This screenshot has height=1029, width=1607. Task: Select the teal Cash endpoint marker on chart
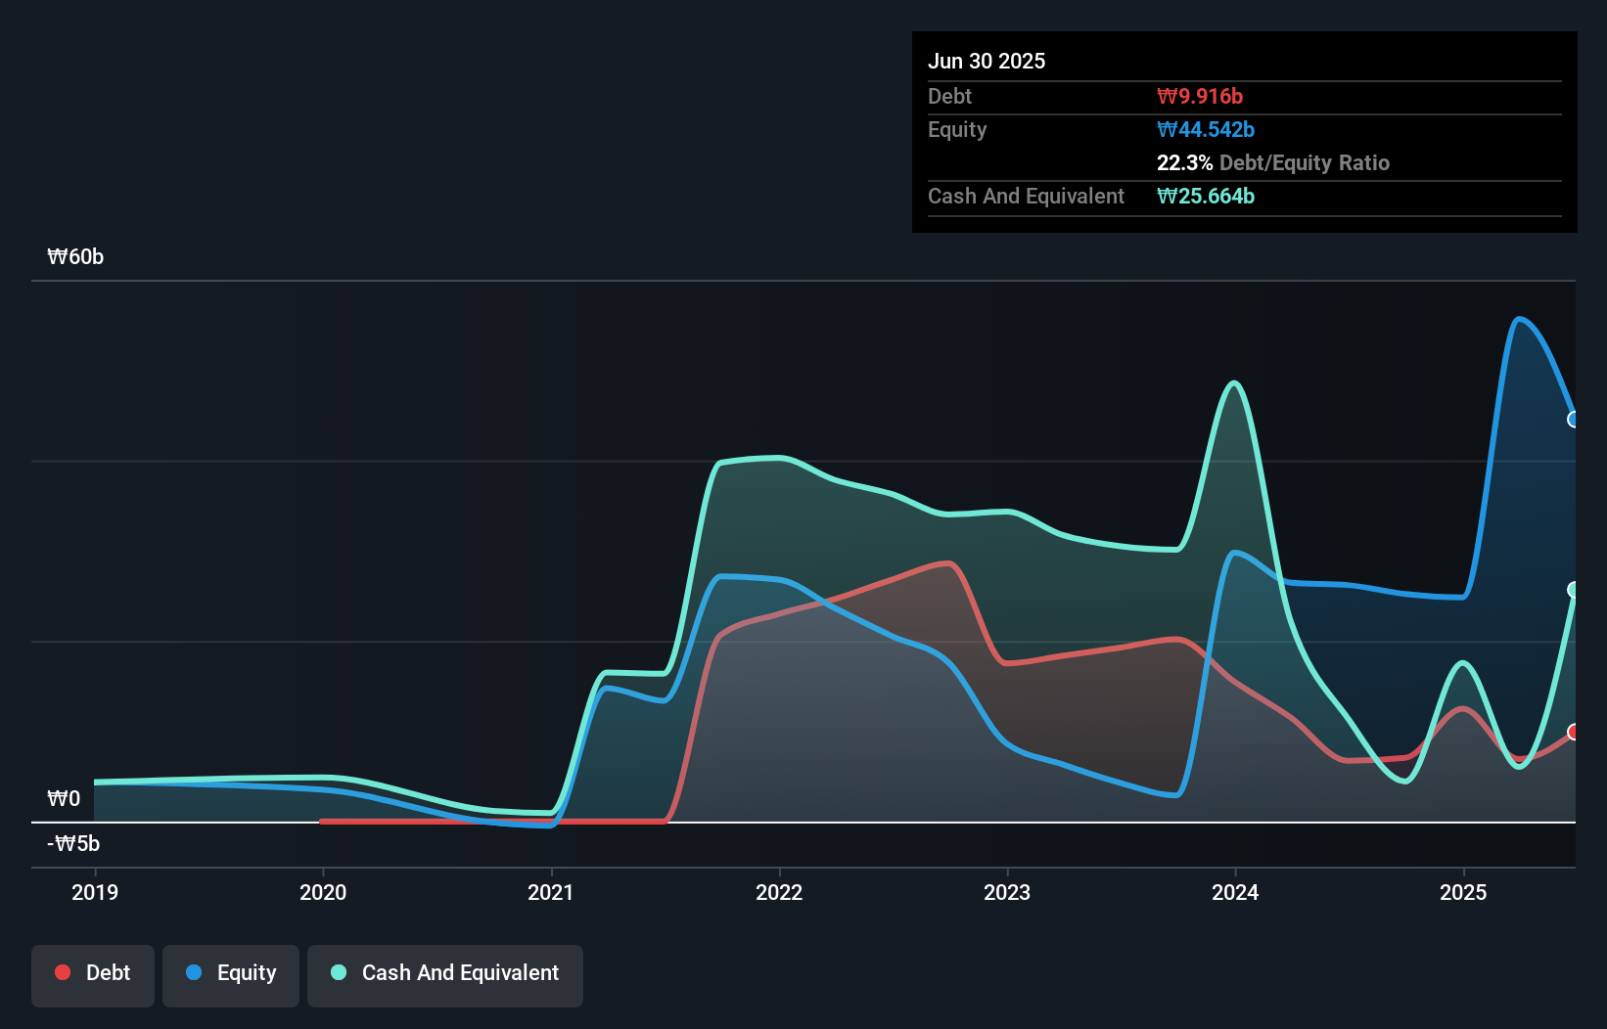pos(1574,588)
